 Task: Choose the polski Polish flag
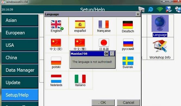[56, 61]
